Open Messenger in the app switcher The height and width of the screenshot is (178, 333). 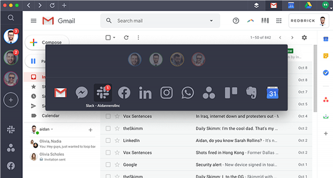click(82, 93)
